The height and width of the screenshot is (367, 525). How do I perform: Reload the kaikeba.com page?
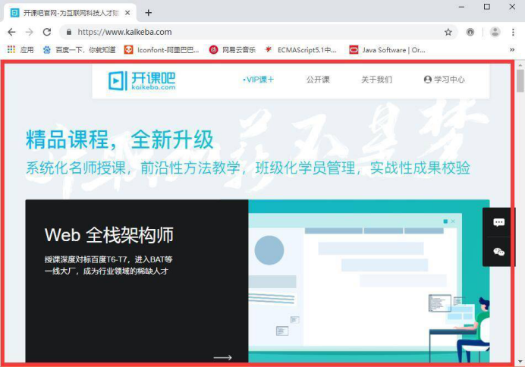tap(47, 32)
